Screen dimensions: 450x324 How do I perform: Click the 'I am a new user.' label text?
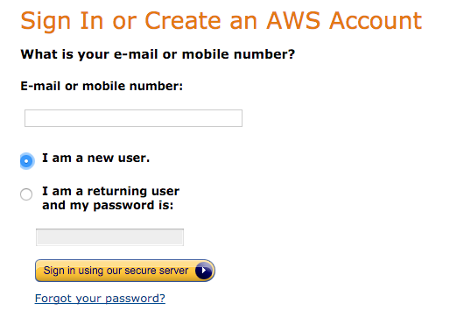point(95,158)
